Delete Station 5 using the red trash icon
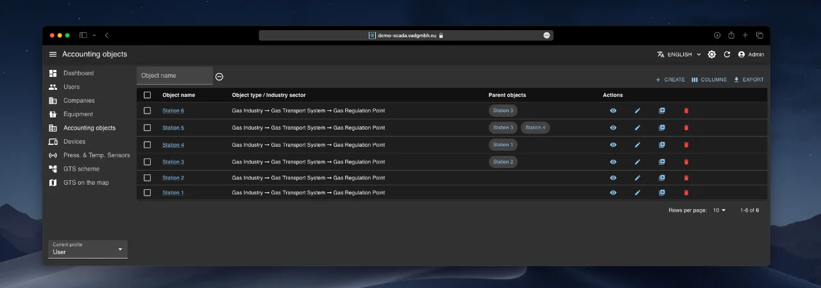 coord(686,128)
